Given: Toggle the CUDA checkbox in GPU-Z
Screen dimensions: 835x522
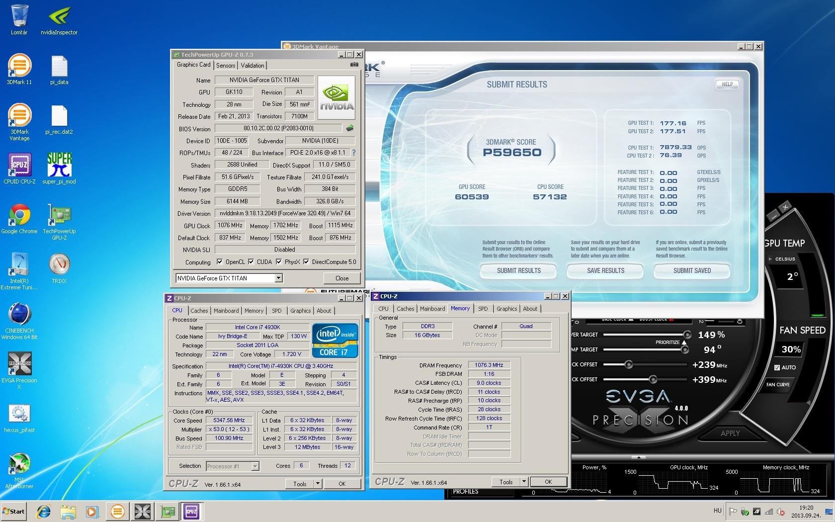Looking at the screenshot, I should tap(251, 262).
